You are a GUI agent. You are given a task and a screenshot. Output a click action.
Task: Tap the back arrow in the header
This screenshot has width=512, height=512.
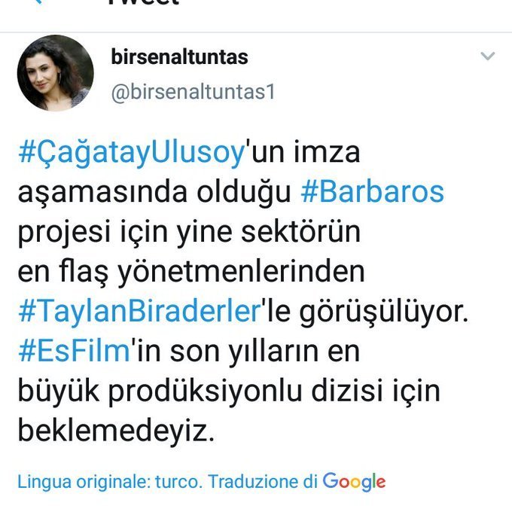pos(38,2)
